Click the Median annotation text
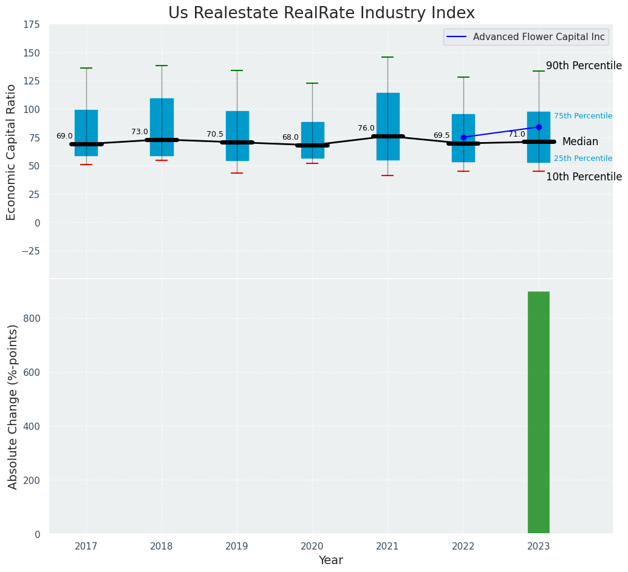The height and width of the screenshot is (572, 628). (x=579, y=141)
